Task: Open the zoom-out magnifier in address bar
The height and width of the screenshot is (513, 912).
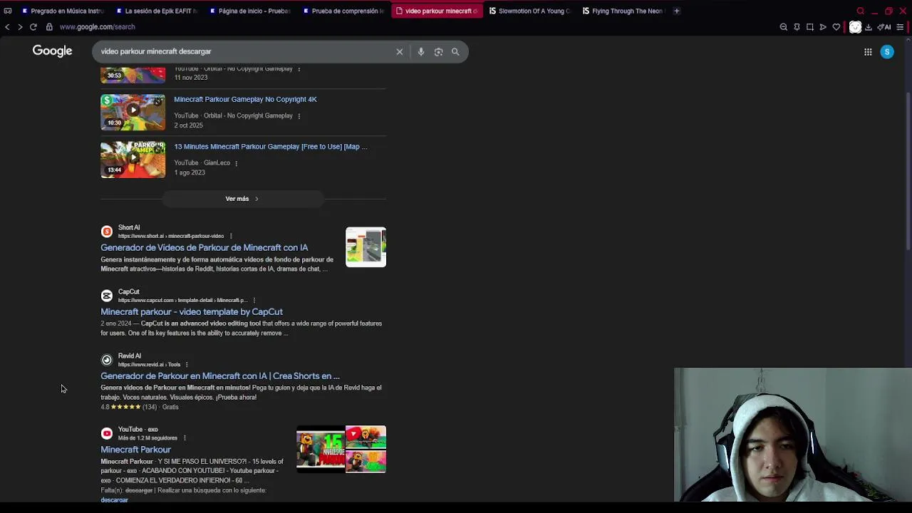Action: [784, 27]
